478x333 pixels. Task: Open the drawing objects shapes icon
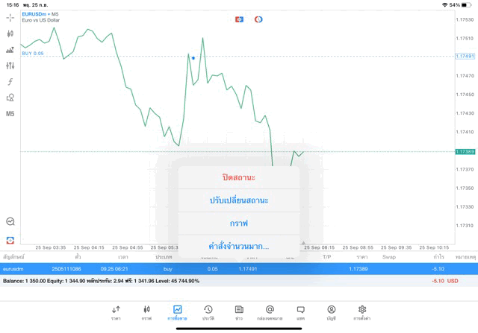pyautogui.click(x=10, y=98)
